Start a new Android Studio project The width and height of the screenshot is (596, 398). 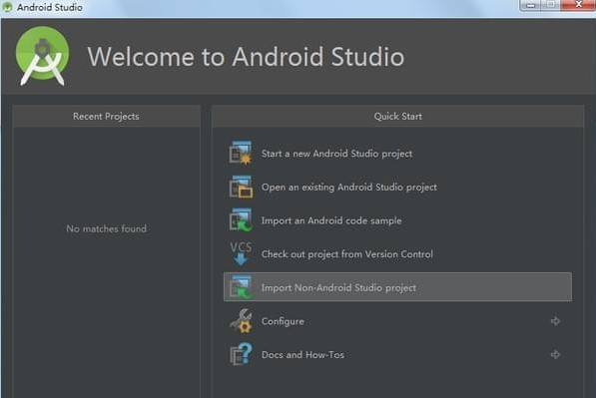coord(336,154)
